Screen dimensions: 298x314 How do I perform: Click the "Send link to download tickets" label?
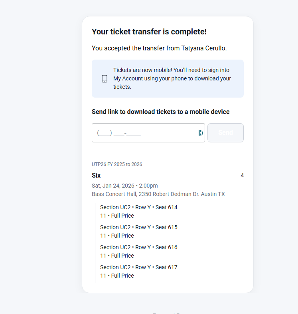[x=160, y=112]
